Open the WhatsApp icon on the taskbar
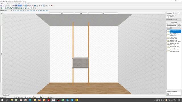The height and width of the screenshot is (102, 182). (x=63, y=100)
